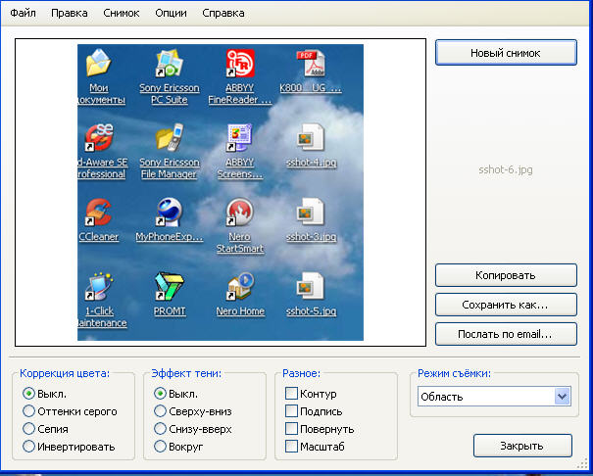Check the Масштаб option

(291, 447)
